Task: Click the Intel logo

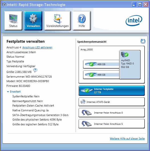Action: pos(134,20)
